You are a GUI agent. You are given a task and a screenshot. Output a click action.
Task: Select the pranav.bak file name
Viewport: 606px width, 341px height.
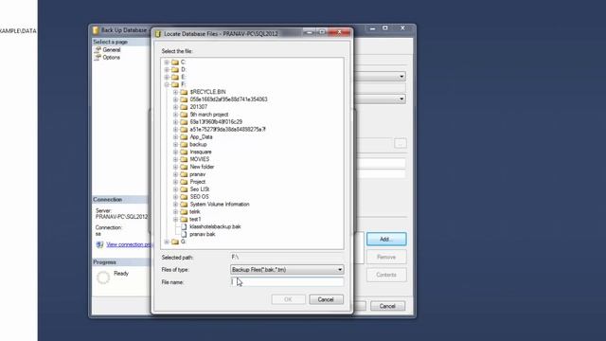(x=203, y=234)
